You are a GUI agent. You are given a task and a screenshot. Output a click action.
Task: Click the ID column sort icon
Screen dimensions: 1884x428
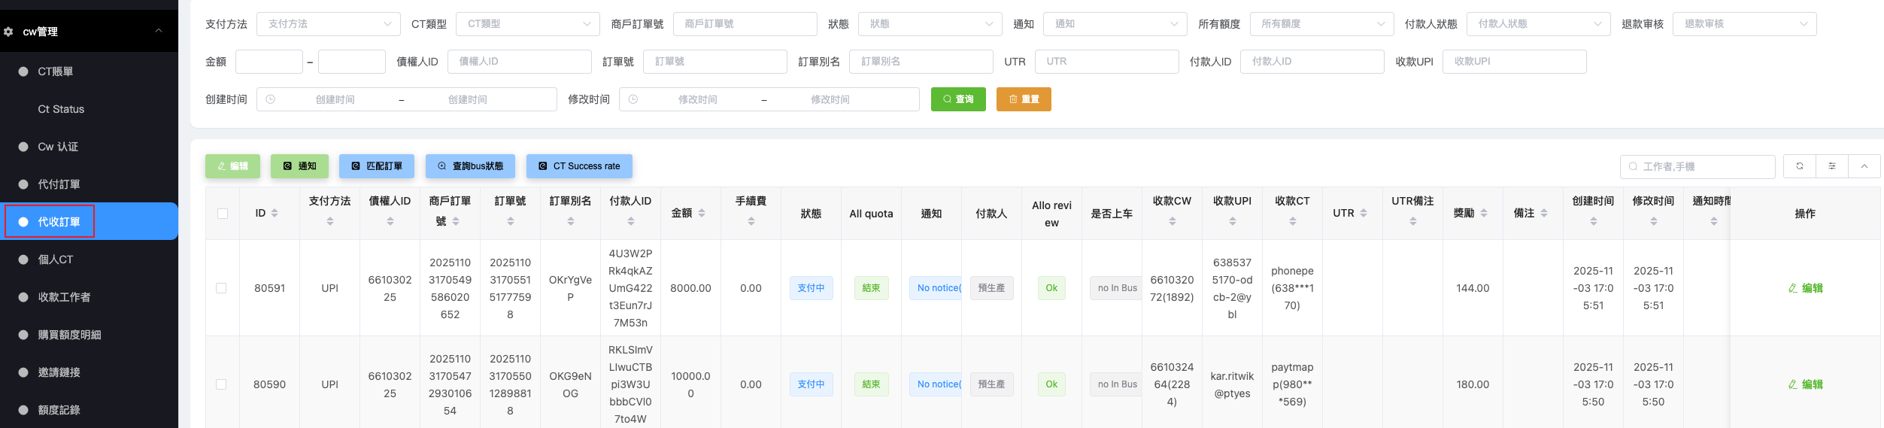coord(275,214)
